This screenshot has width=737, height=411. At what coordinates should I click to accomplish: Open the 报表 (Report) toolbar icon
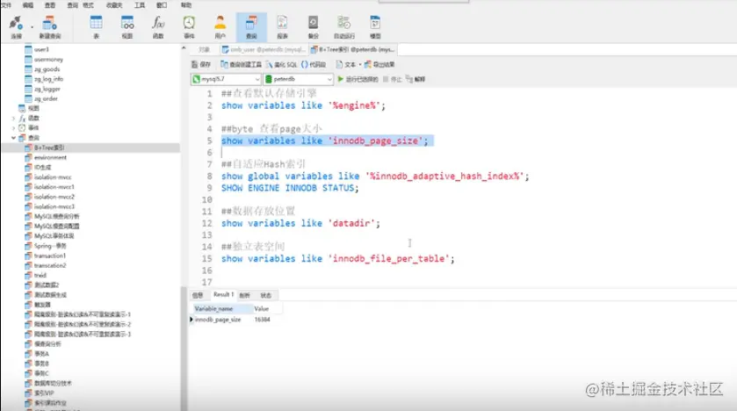282,26
